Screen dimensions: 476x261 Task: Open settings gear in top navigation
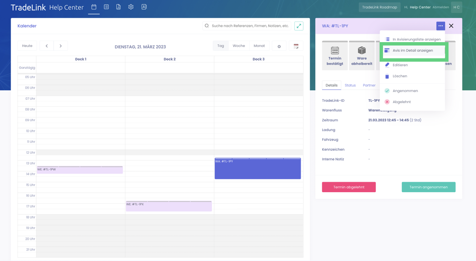point(131,7)
